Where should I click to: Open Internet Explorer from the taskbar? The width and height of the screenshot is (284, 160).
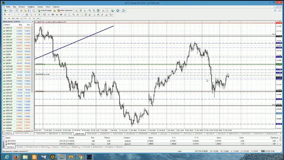click(x=7, y=157)
